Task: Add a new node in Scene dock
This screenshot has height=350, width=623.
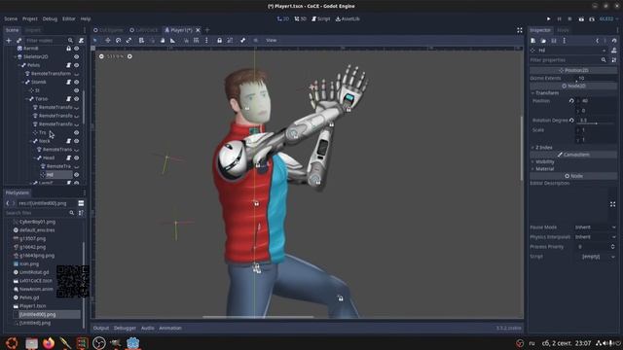Action: click(9, 41)
